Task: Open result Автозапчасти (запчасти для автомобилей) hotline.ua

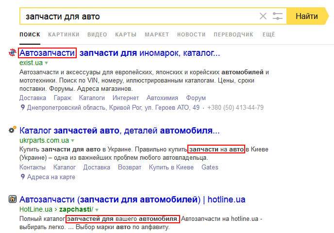Action: click(132, 200)
